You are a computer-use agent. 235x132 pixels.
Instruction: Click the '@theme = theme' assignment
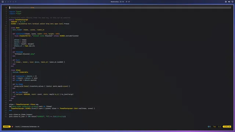(x=20, y=40)
